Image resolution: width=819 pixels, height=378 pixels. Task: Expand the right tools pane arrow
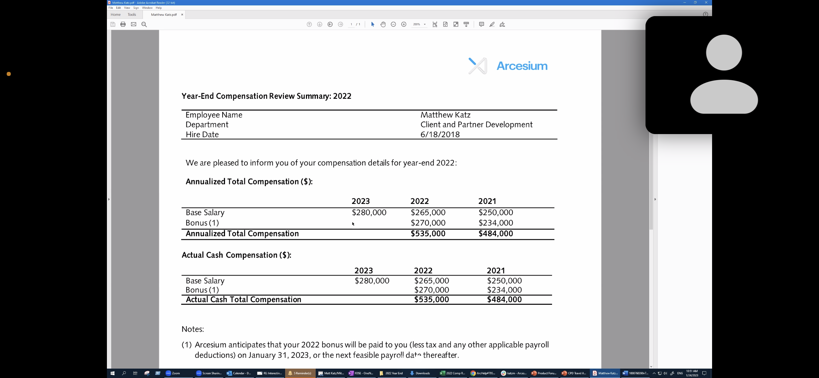click(x=655, y=199)
